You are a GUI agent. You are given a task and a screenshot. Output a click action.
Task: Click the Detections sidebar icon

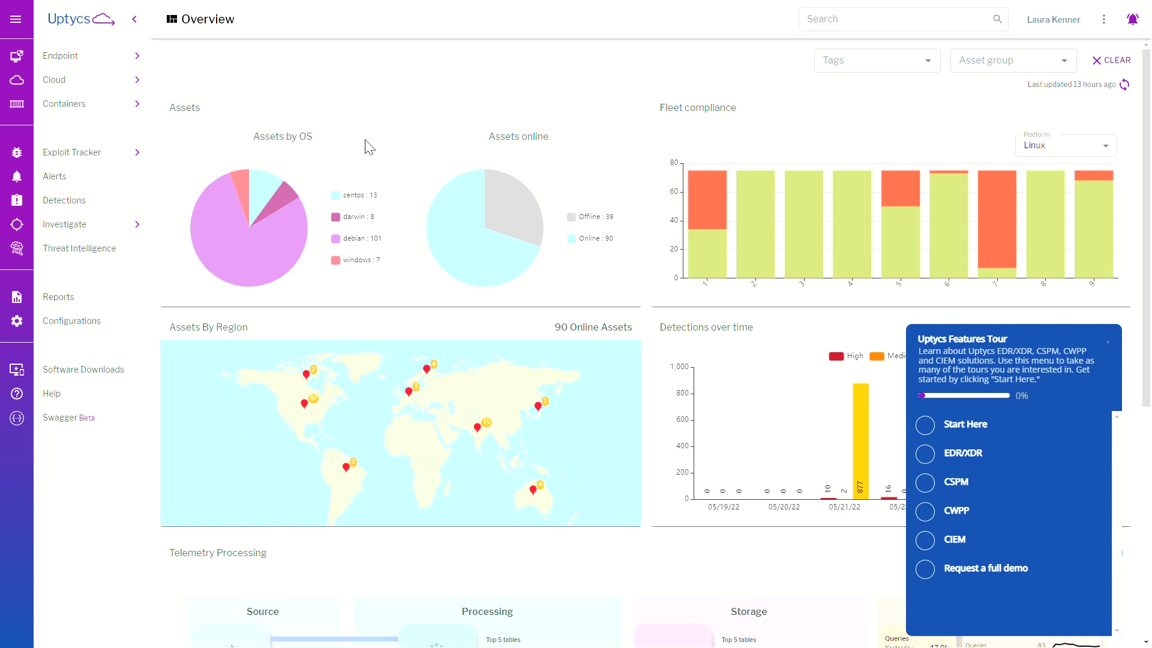pos(17,200)
